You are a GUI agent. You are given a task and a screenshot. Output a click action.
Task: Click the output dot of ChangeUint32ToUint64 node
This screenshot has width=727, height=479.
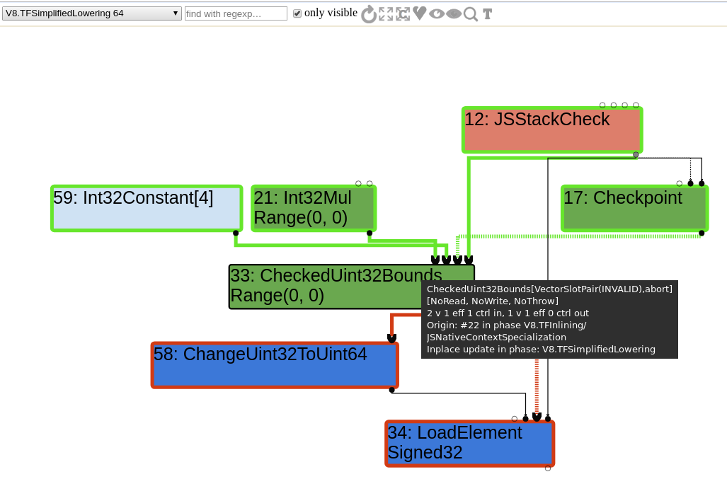pyautogui.click(x=391, y=390)
